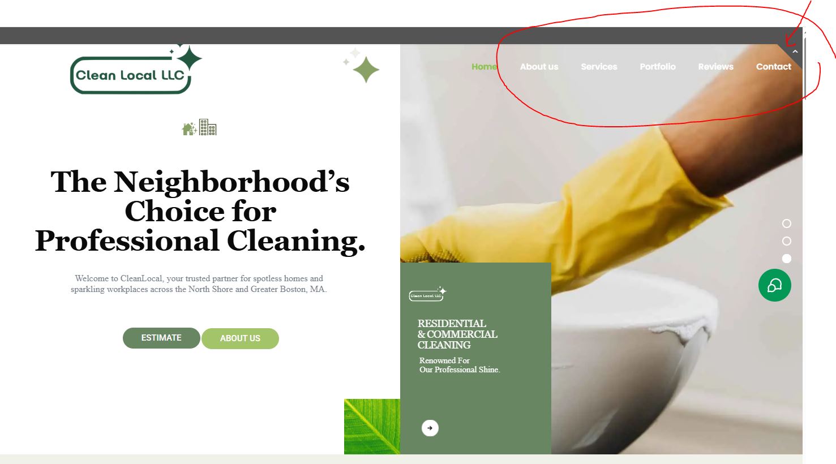Click the ESTIMATE button
836x464 pixels.
[161, 338]
